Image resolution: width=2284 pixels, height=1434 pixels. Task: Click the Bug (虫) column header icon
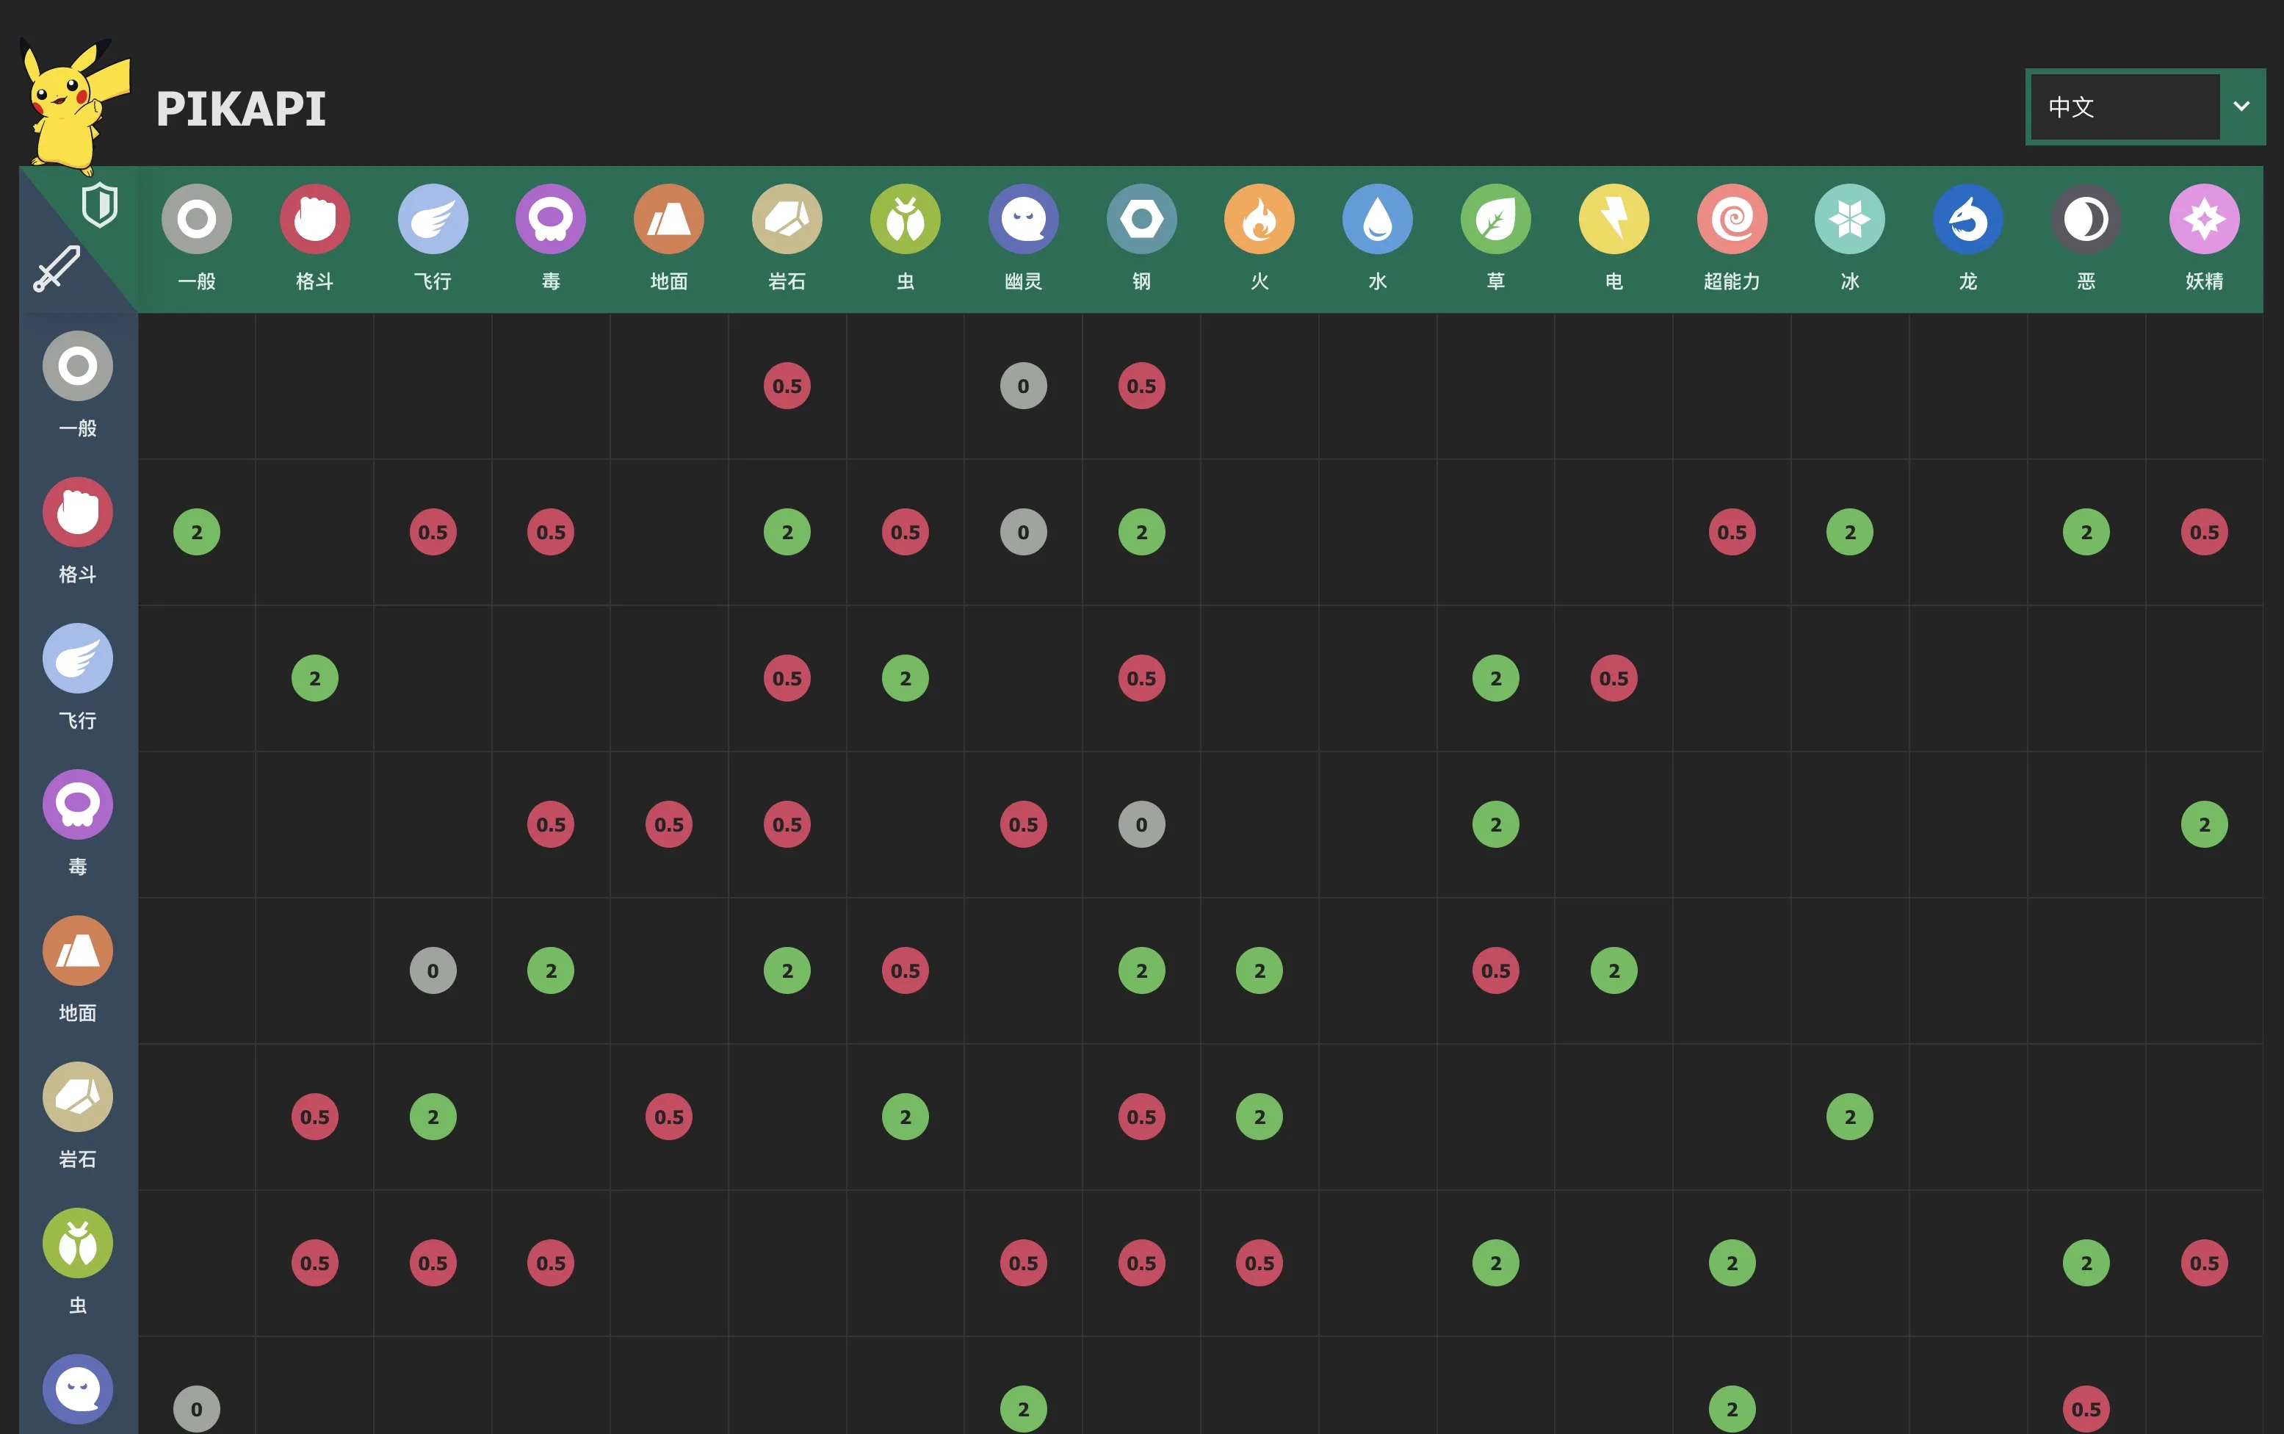(906, 219)
